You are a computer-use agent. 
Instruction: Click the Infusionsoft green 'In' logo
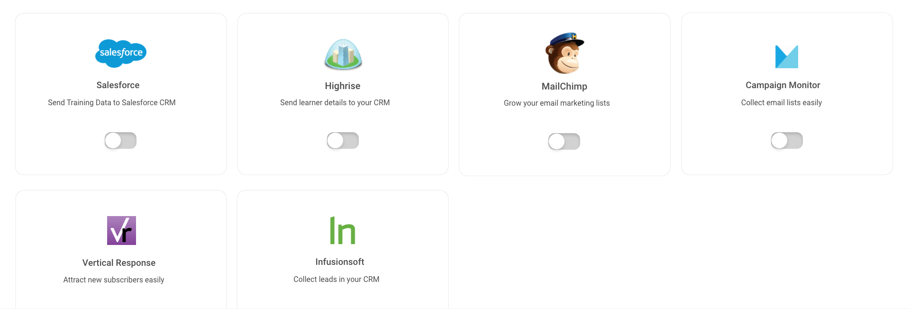343,230
